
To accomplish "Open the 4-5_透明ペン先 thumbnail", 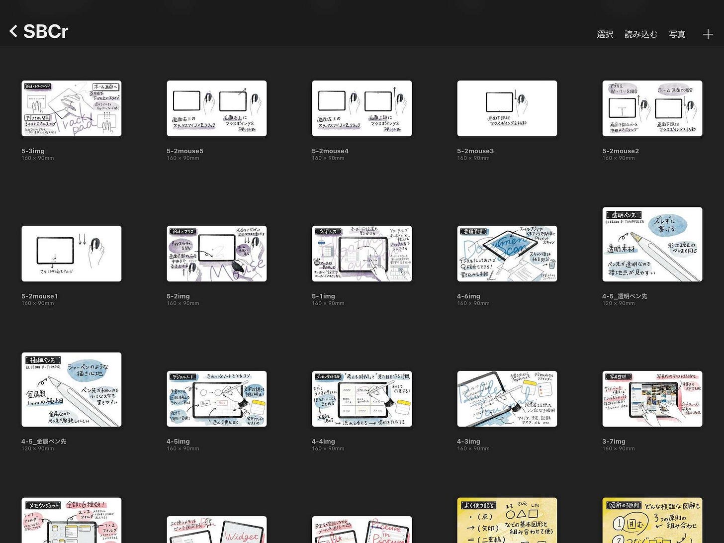I will click(x=652, y=244).
